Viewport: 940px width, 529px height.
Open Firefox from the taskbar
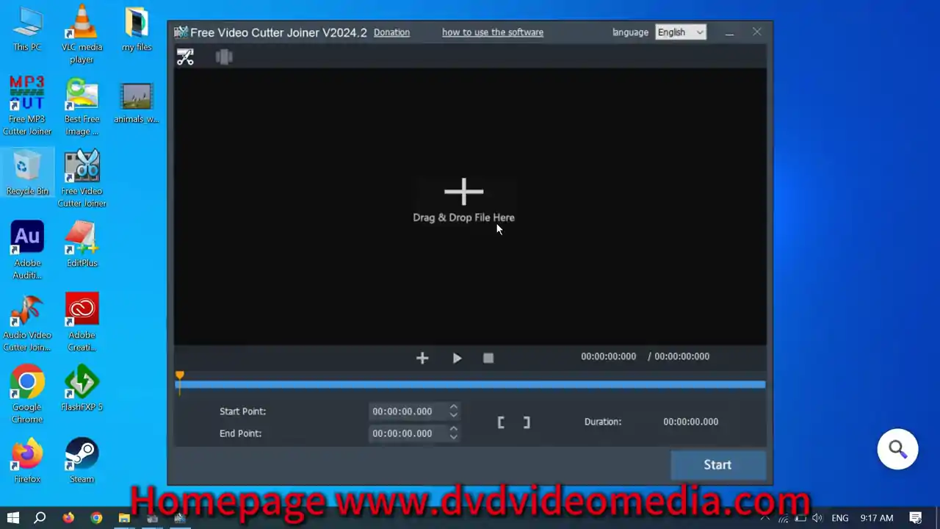[68, 518]
